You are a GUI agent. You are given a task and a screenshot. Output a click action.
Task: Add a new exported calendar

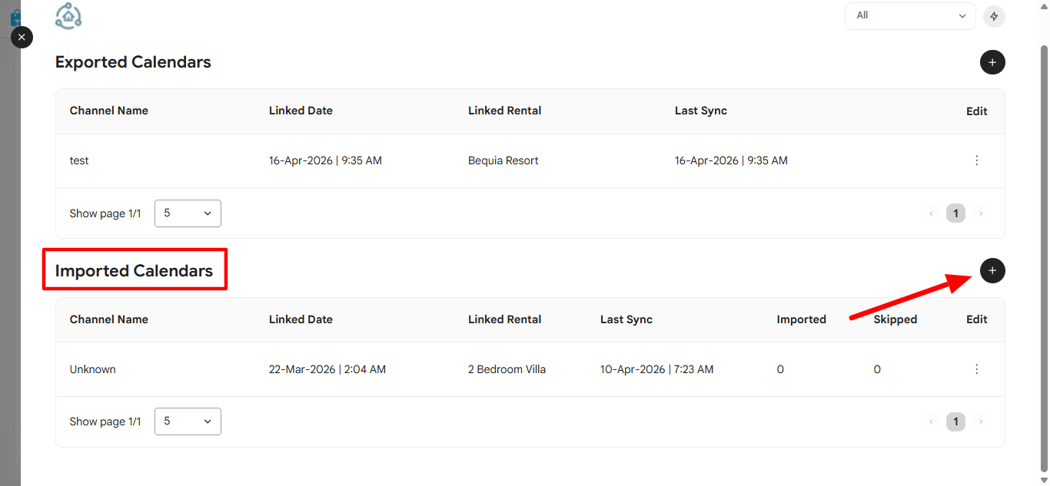click(992, 62)
